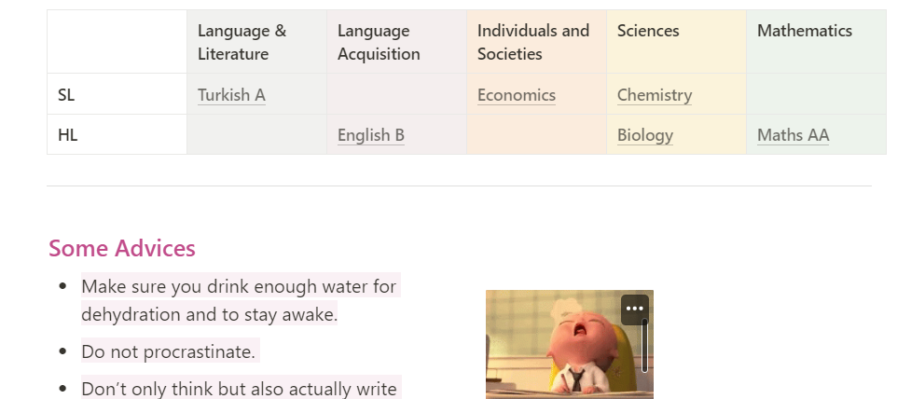Click the Chemistry link in the SL row
The width and height of the screenshot is (911, 399).
[654, 95]
